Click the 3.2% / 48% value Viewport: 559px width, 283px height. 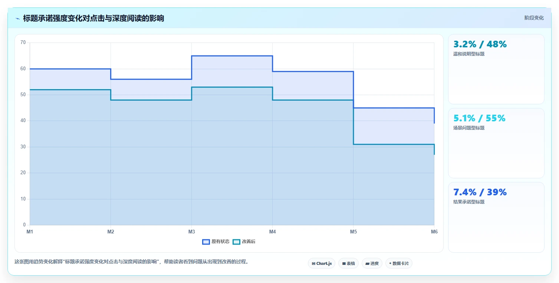(x=480, y=44)
